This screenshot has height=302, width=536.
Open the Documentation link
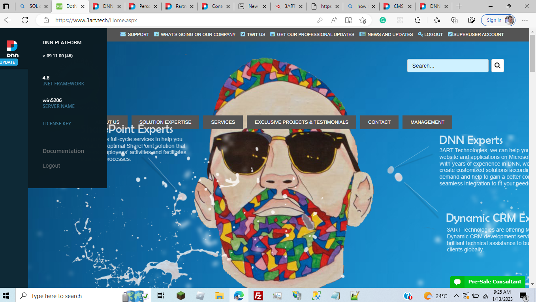click(x=63, y=151)
